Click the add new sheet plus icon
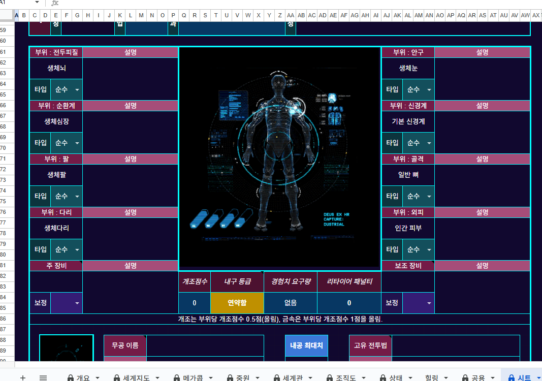 coord(22,377)
